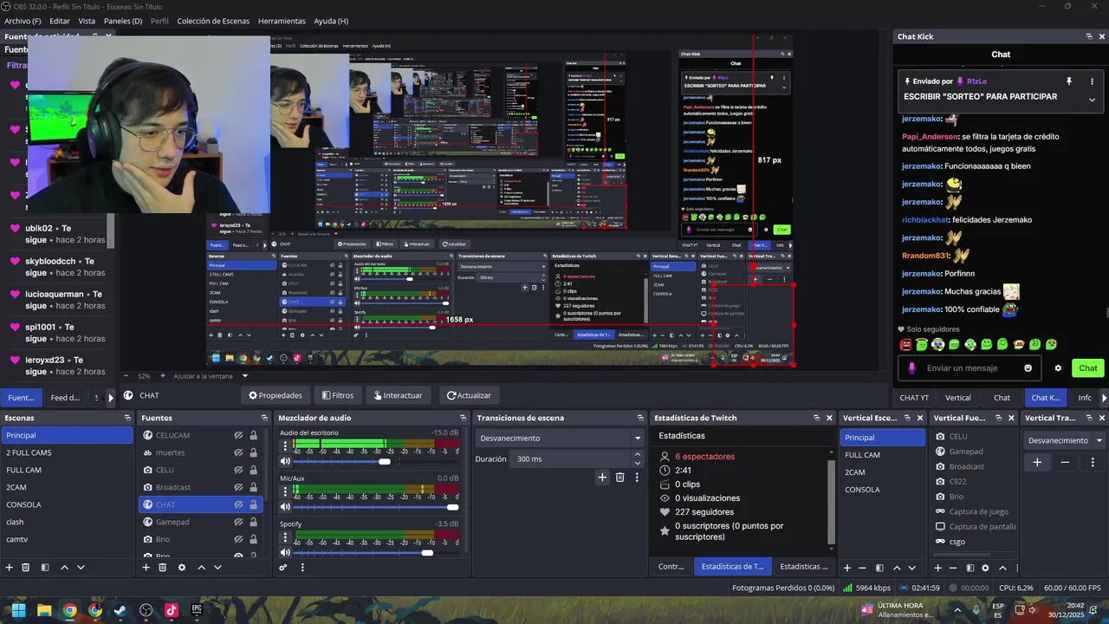
Task: Mute the Spotify speaker icon
Action: [x=284, y=553]
